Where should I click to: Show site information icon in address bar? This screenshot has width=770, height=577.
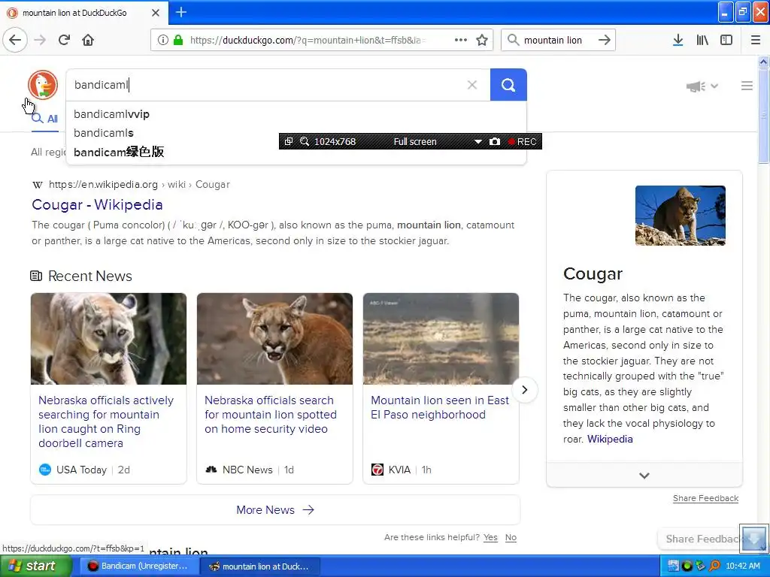click(163, 40)
